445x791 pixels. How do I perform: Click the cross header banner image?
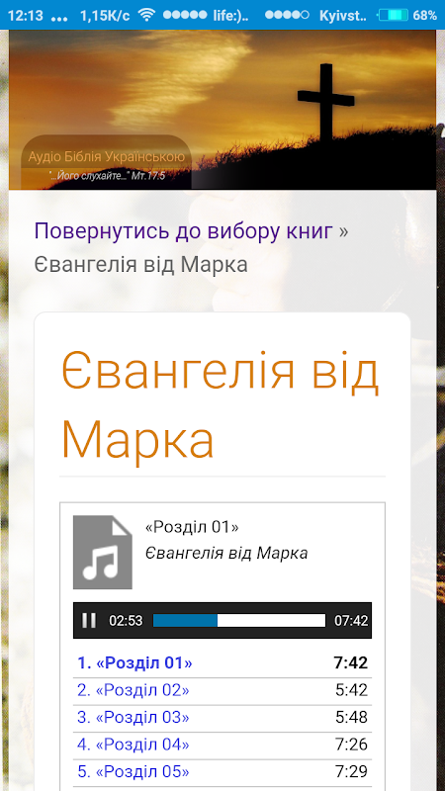pyautogui.click(x=222, y=110)
